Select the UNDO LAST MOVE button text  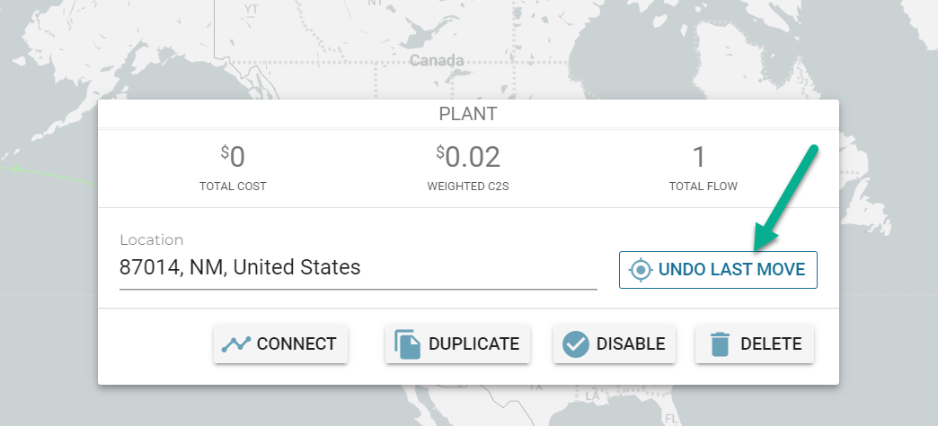click(731, 270)
